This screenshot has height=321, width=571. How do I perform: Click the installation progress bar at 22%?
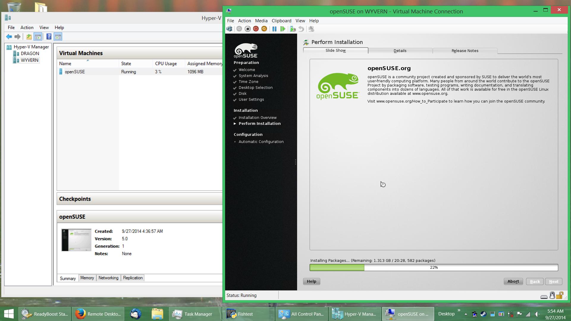[434, 267]
